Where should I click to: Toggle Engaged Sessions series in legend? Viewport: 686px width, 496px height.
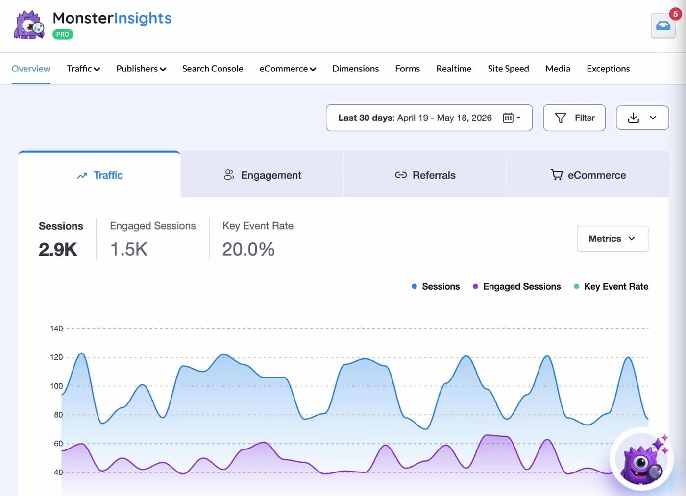pyautogui.click(x=516, y=286)
